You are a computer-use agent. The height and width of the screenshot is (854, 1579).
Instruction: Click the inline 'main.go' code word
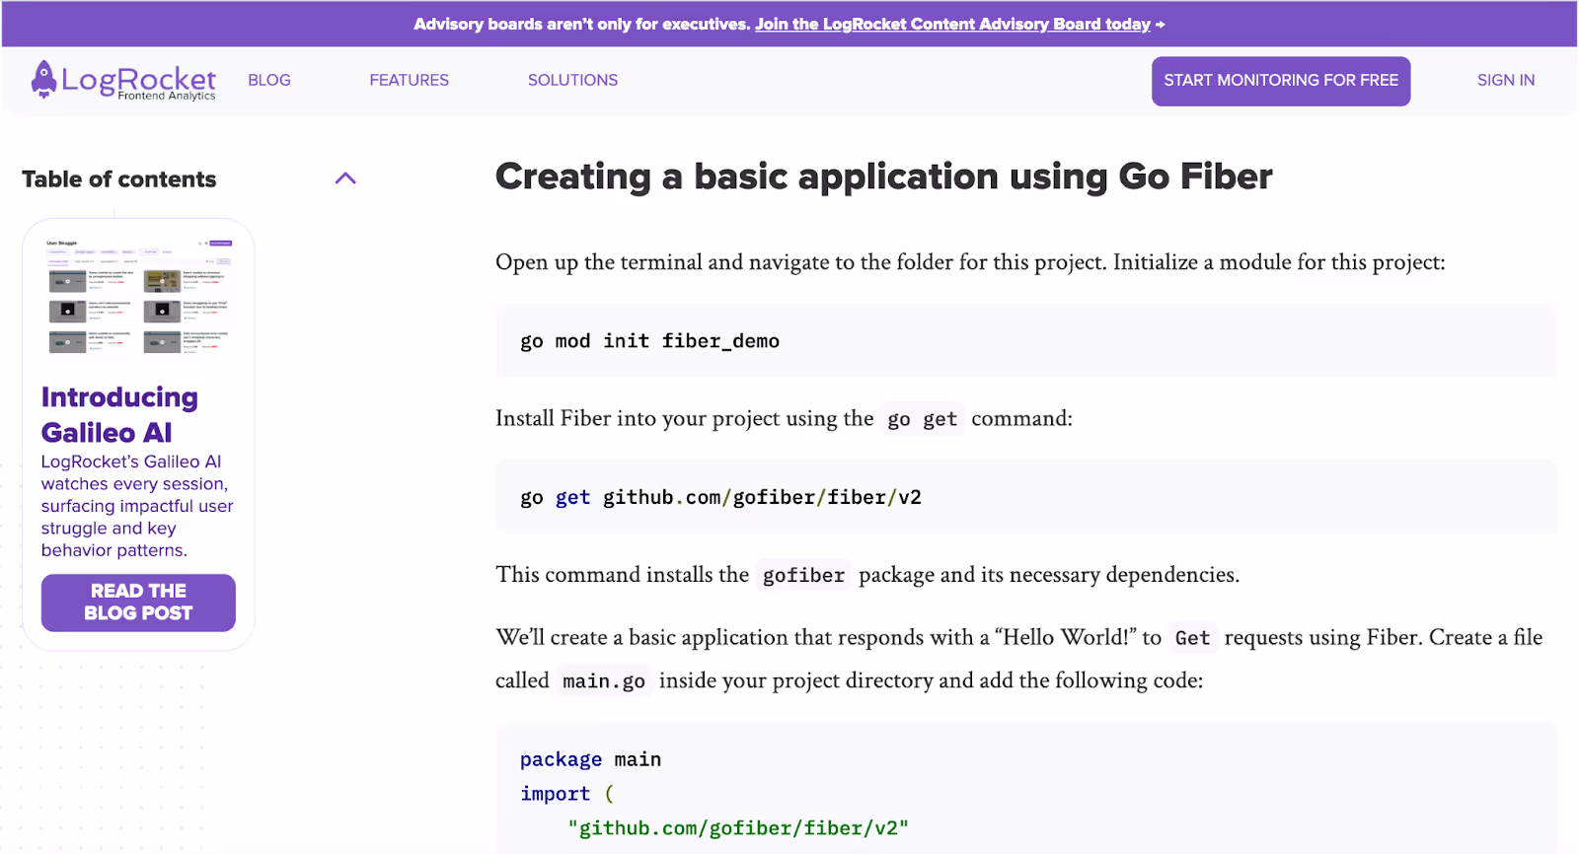point(603,681)
